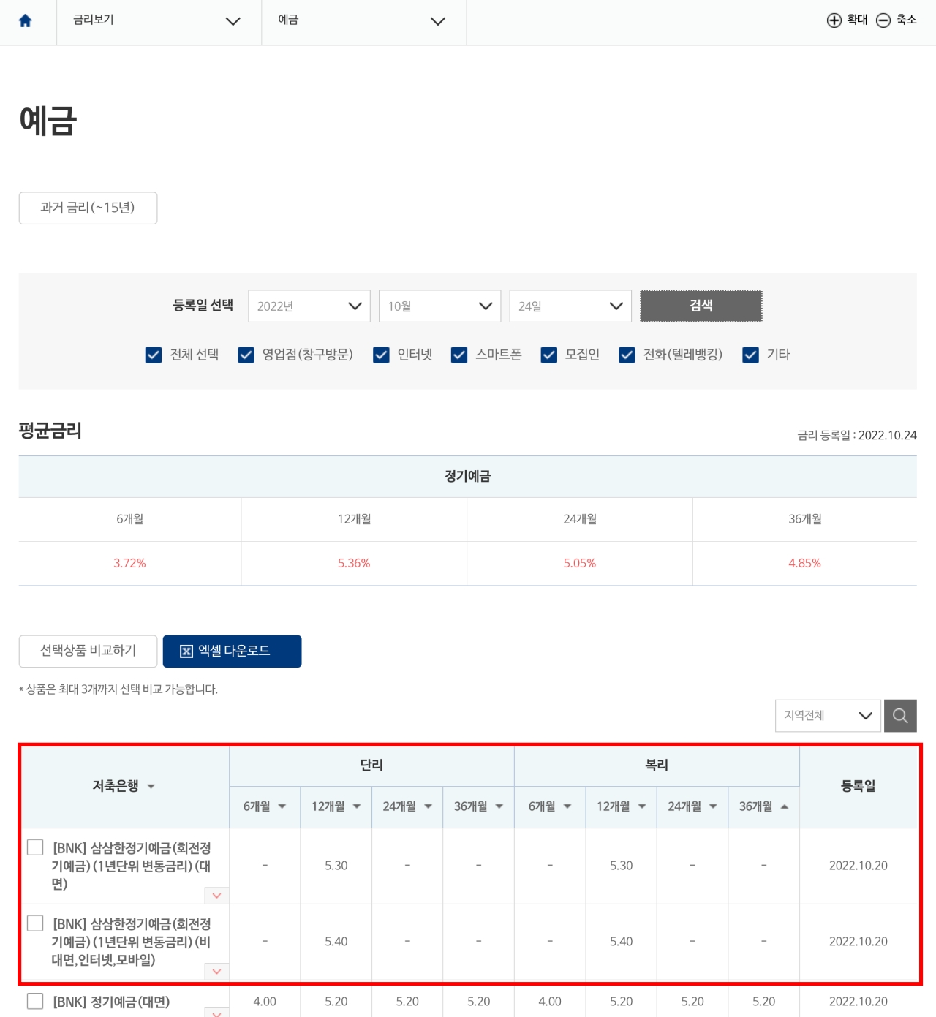Click the sort arrow on 단리 12개월 column
936x1017 pixels.
(356, 807)
